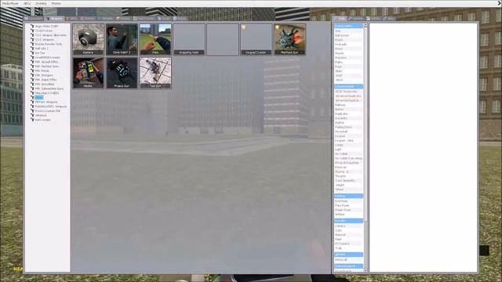Select the Ball Socket tool

point(348,35)
